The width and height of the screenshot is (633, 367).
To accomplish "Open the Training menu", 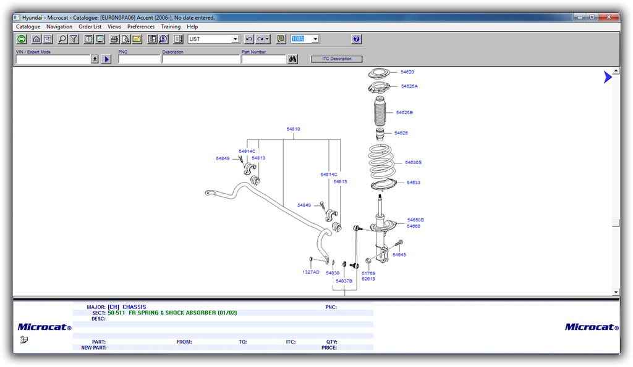I will point(171,27).
